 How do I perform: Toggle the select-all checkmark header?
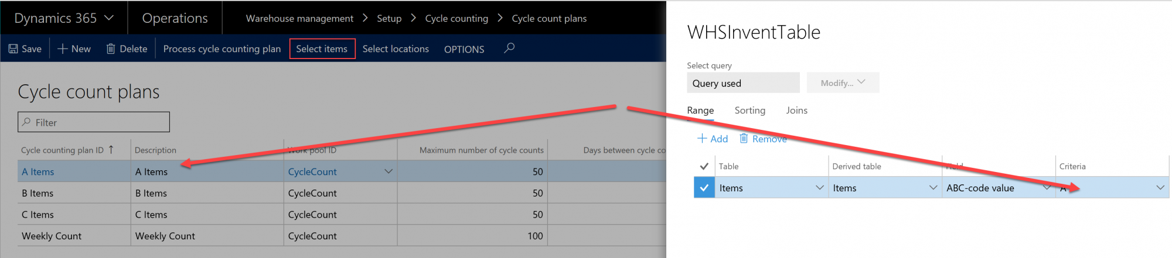pyautogui.click(x=704, y=166)
